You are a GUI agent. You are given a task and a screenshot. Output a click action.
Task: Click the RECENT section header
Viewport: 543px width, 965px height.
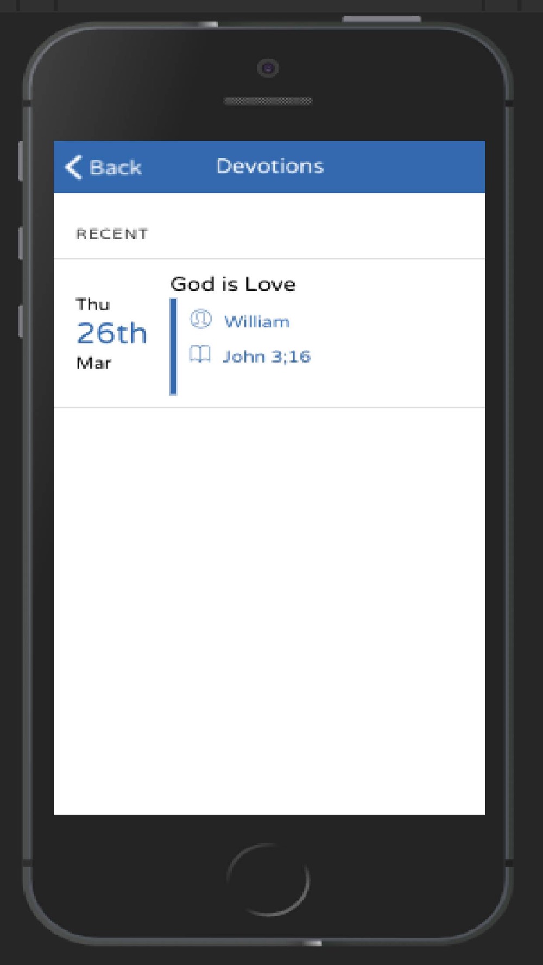click(x=112, y=234)
